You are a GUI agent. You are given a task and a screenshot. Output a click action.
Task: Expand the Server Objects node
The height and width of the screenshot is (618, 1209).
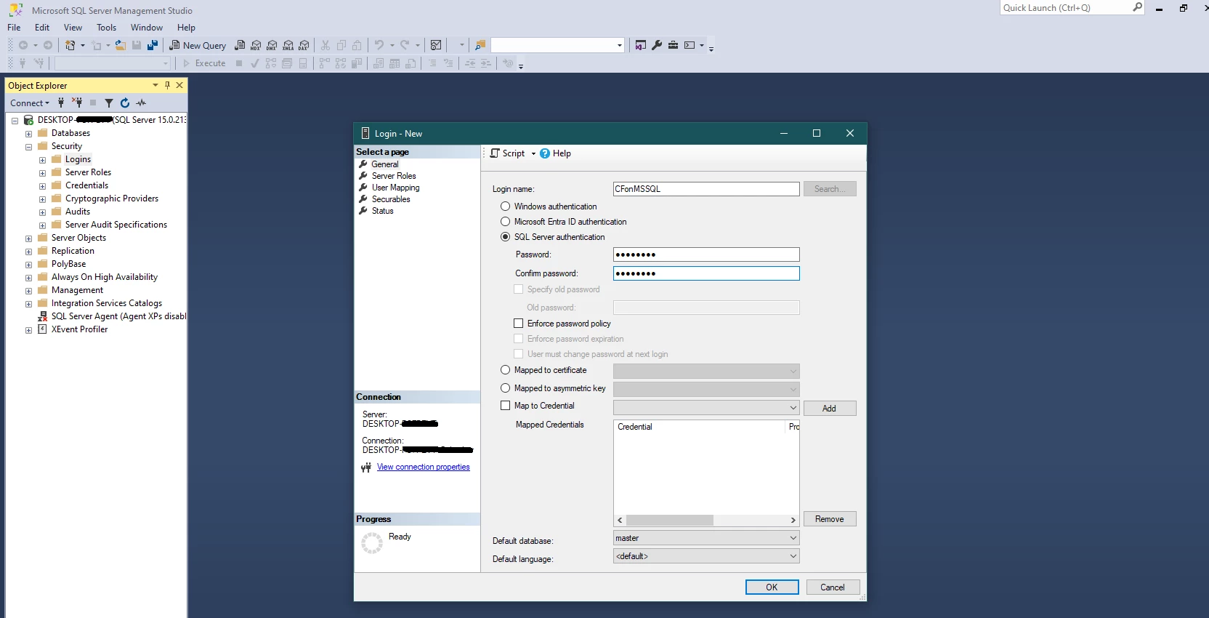click(x=28, y=238)
